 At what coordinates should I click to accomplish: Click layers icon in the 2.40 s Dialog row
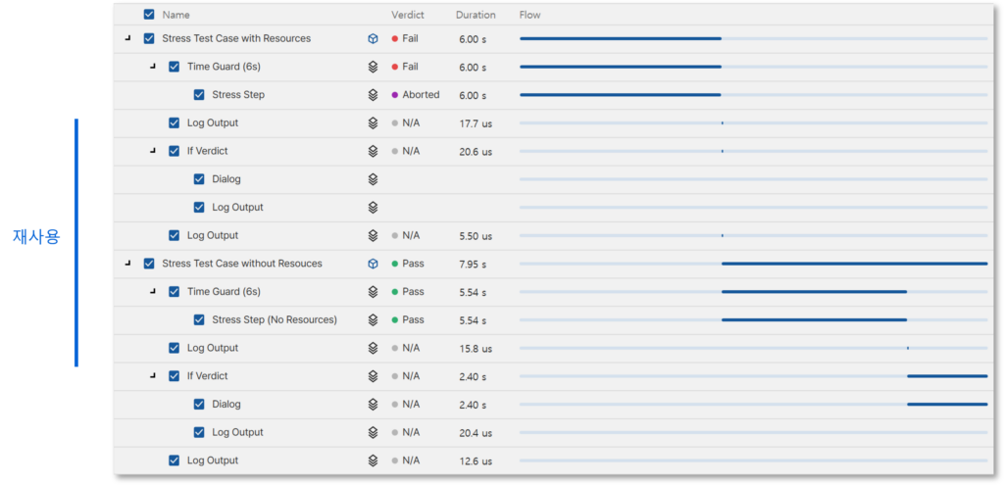point(373,405)
